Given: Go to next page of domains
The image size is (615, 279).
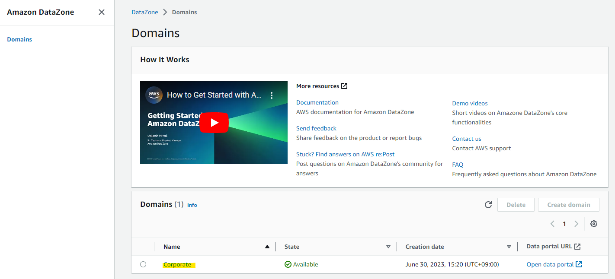Looking at the screenshot, I should pos(576,224).
